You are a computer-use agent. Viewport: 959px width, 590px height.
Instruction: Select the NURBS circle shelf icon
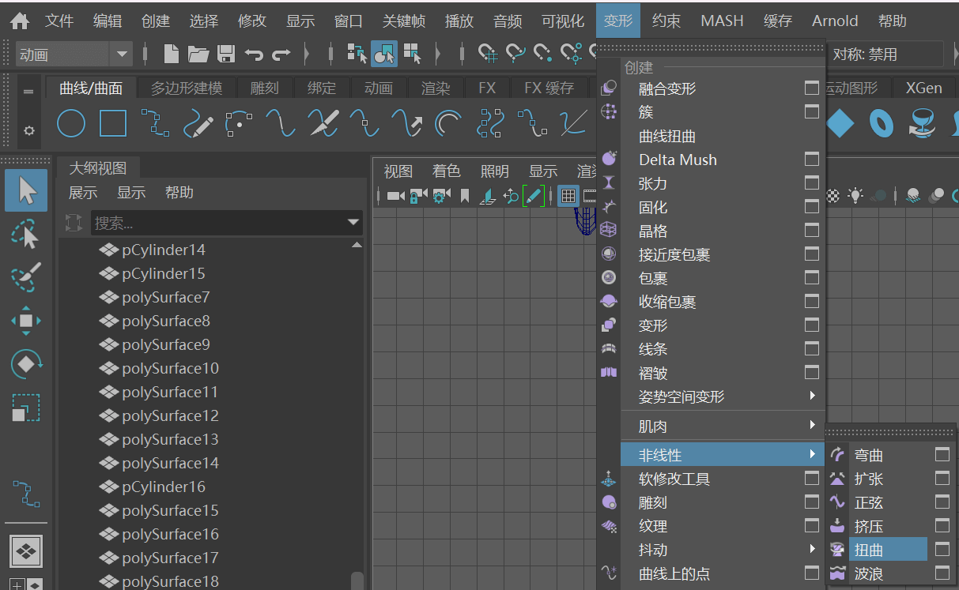(71, 123)
